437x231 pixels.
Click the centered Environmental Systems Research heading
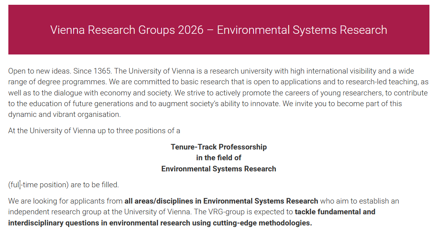click(x=218, y=169)
